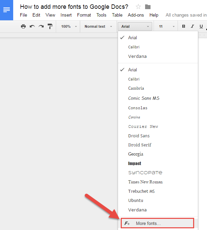This screenshot has height=230, width=207.
Task: Select Verdana in the recent fonts section
Action: coord(158,56)
